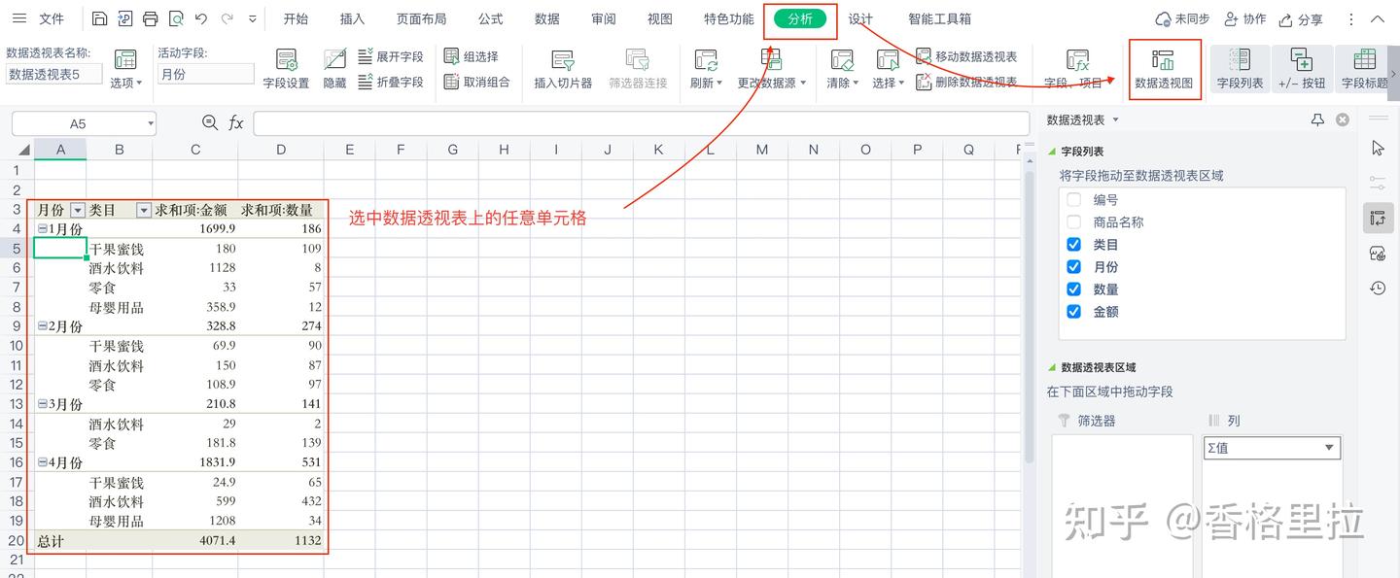Uncheck the 类目 field checkbox

1074,244
